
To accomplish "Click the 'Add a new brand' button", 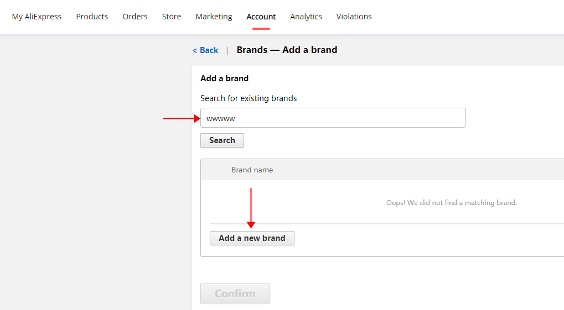I will [x=252, y=238].
